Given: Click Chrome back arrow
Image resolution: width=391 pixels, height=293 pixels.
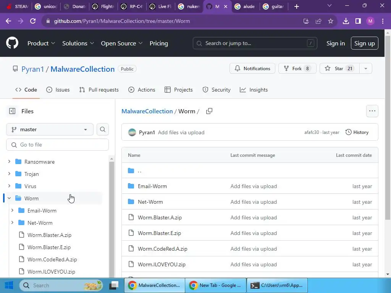Looking at the screenshot, I should [x=8, y=21].
